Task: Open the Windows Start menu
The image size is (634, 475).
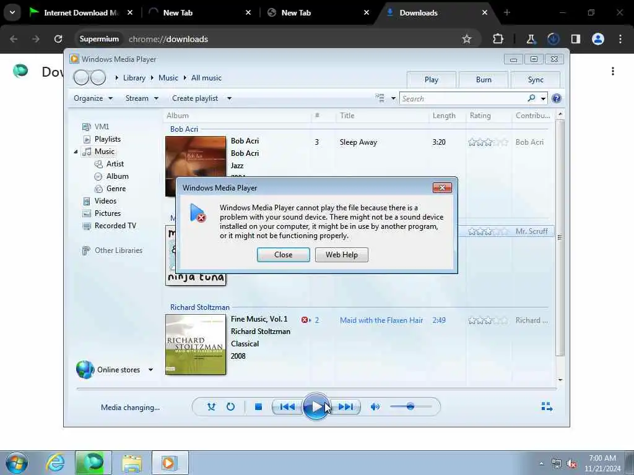Action: coord(17,463)
